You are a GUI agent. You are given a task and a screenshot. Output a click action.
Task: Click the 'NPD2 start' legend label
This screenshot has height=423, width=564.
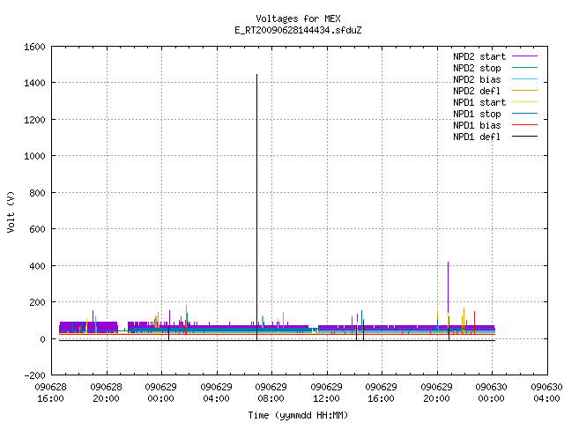[x=479, y=56]
